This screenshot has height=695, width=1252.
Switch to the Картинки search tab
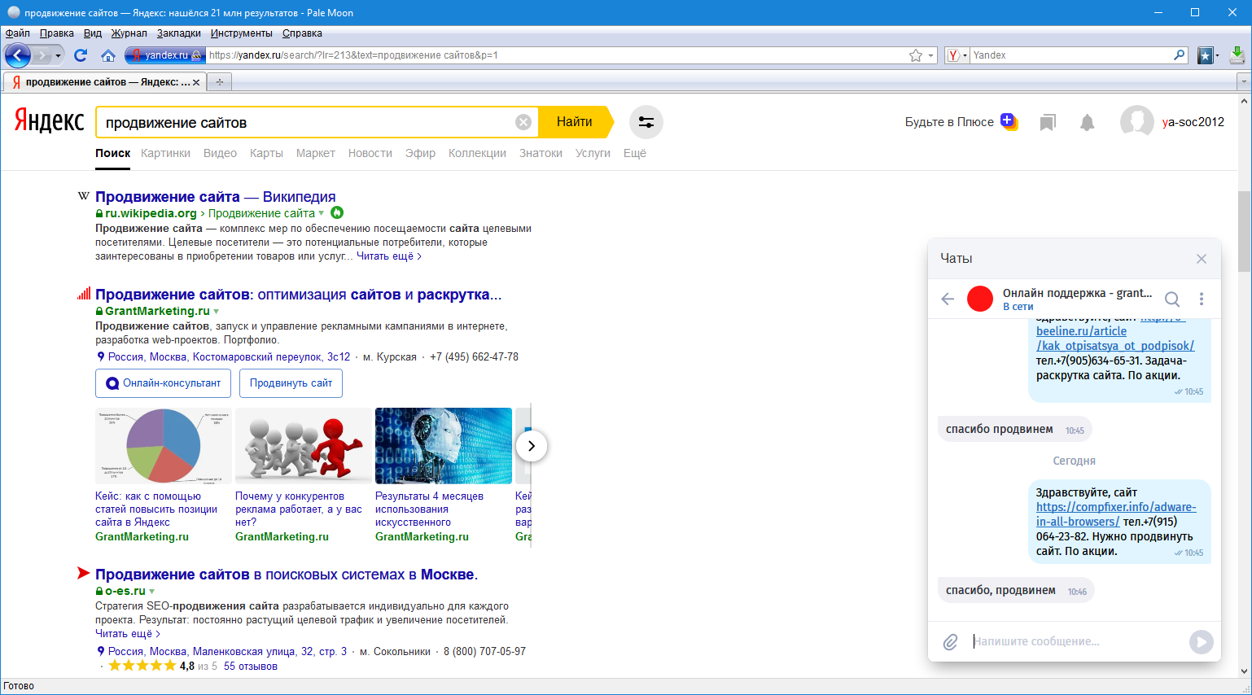[165, 153]
